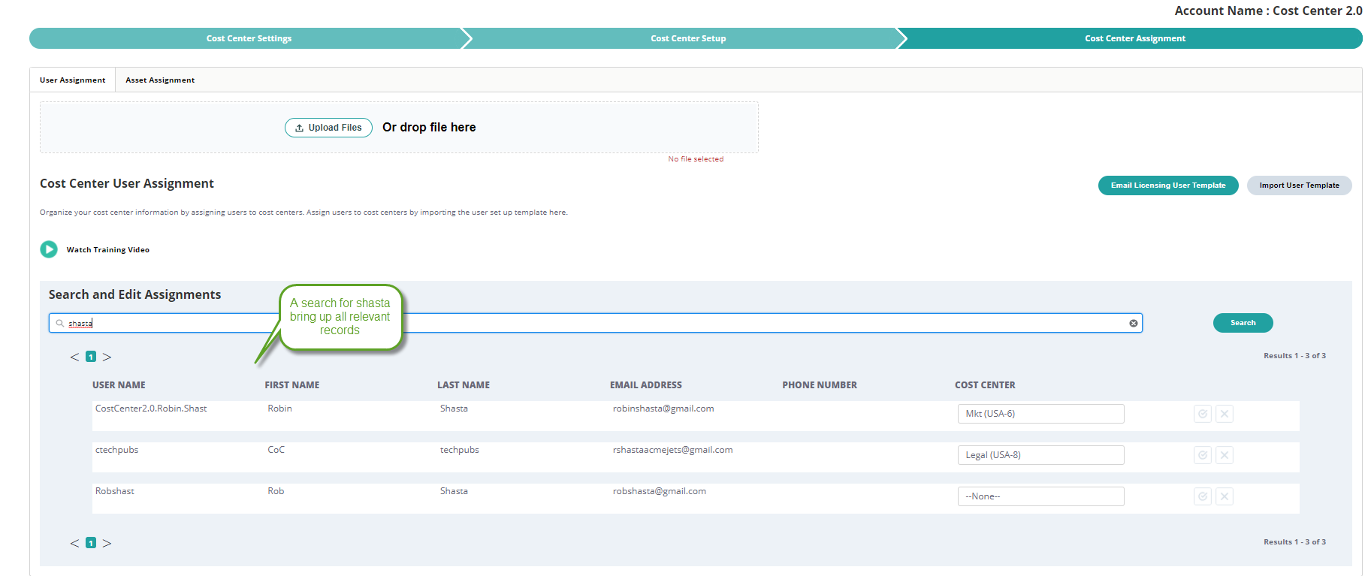The image size is (1365, 576).
Task: Clear the search field with the X icon
Action: pyautogui.click(x=1134, y=323)
